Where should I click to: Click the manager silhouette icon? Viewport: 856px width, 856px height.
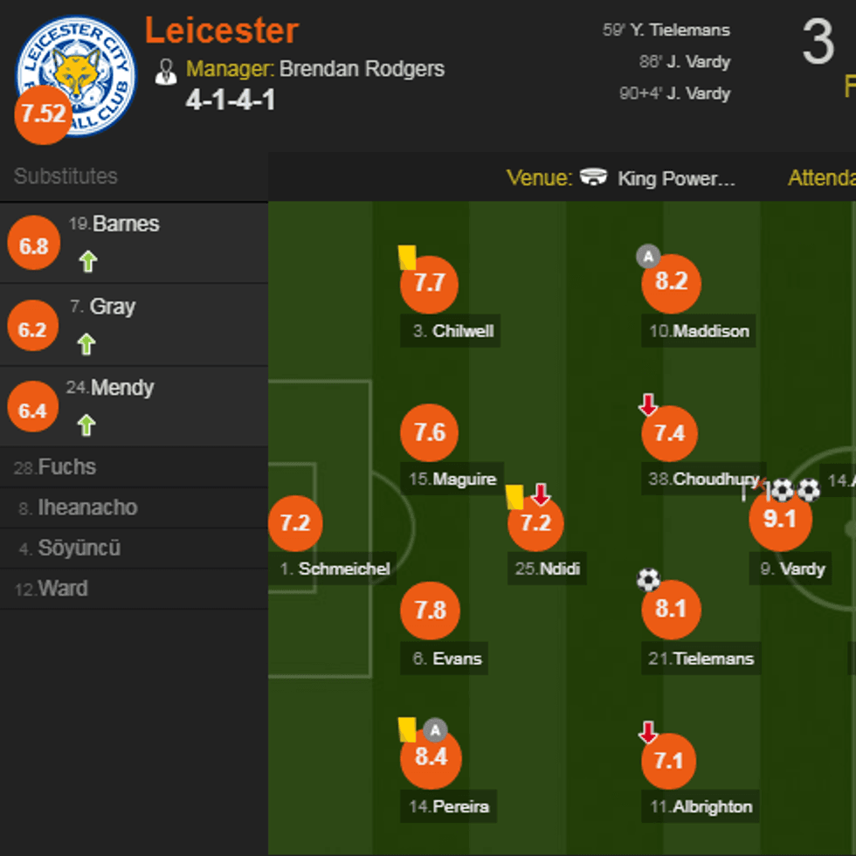(x=165, y=71)
